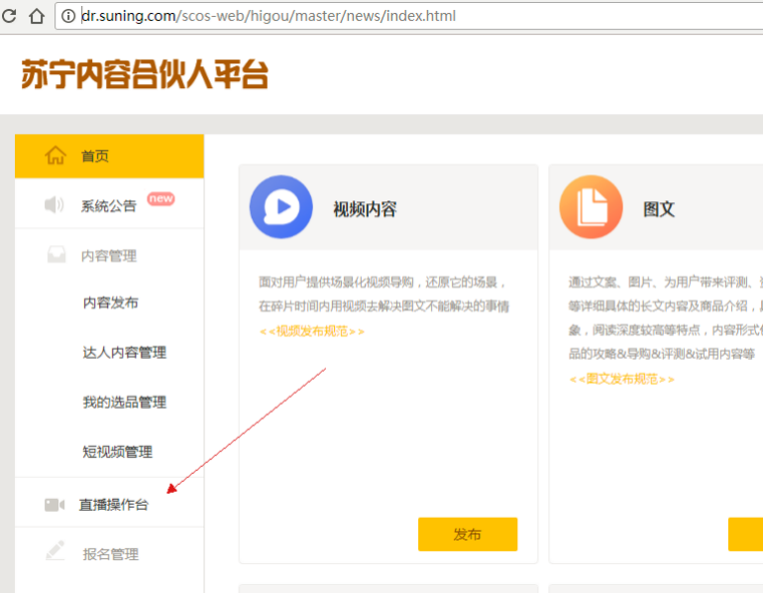
Task: Click the 苏宁内容合伙人平台 logo
Action: pos(145,74)
